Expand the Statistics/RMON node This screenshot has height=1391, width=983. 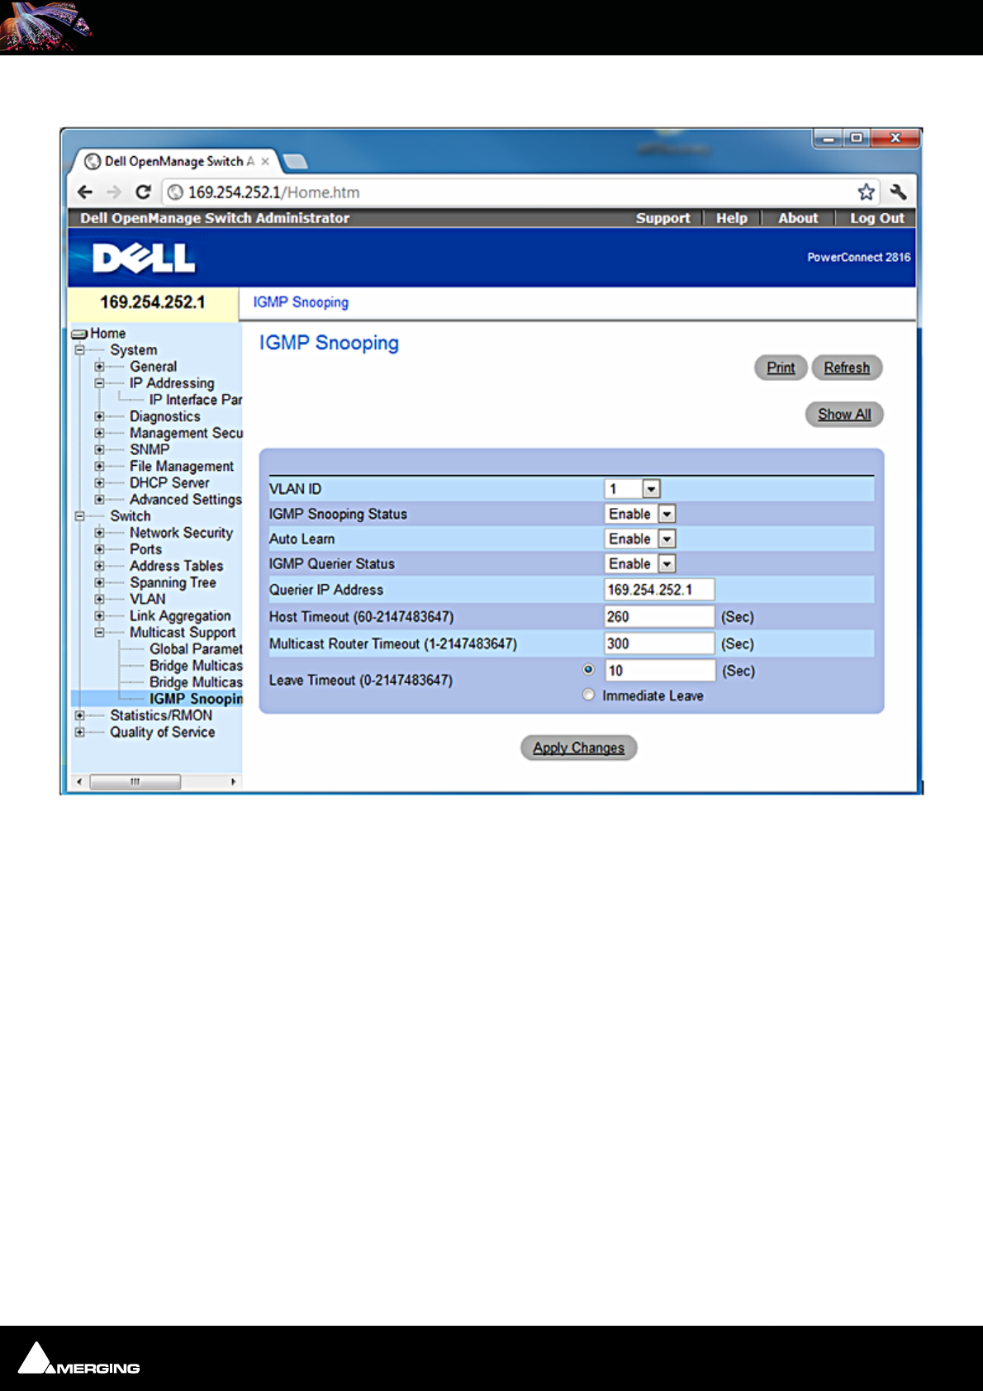80,715
